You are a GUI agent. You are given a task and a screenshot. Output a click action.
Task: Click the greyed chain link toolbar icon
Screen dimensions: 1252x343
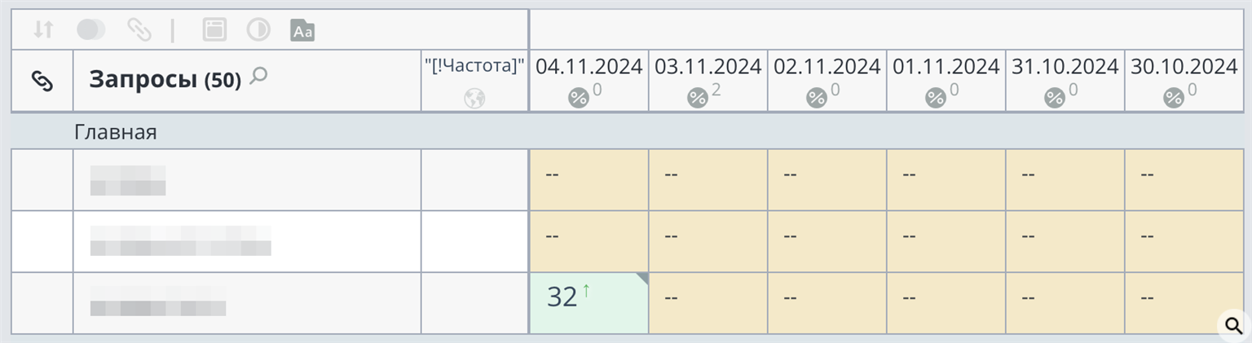click(139, 30)
